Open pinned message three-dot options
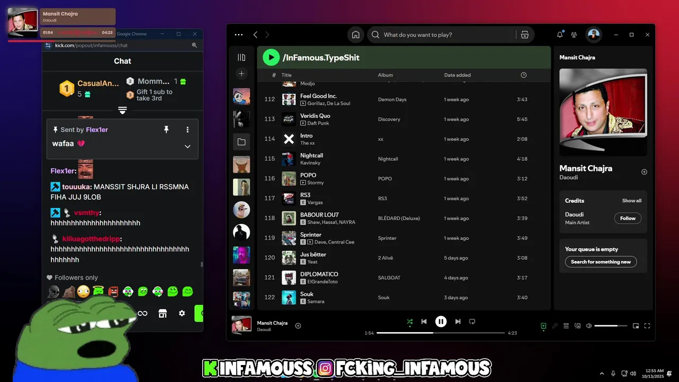The width and height of the screenshot is (679, 382). tap(187, 129)
